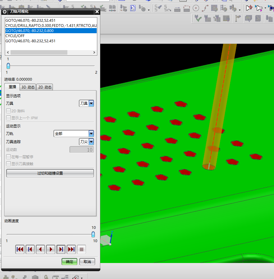Click the arrow shape with blue triangle icon
The width and height of the screenshot is (274, 279).
click(259, 8)
